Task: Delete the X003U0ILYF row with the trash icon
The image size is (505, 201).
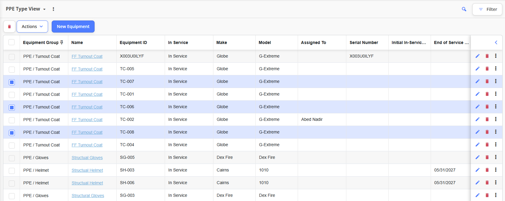Action: [487, 56]
